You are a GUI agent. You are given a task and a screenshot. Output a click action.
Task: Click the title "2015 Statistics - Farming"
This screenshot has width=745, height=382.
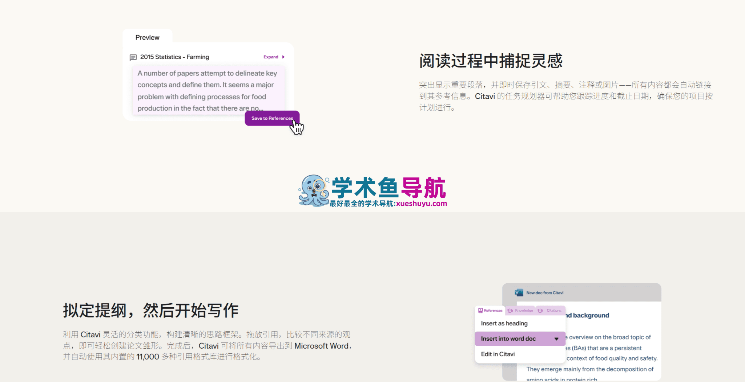coord(174,57)
